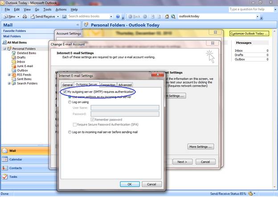Click Cancel in Internet E-mail Settings dialog
The width and height of the screenshot is (278, 197).
[x=151, y=184]
